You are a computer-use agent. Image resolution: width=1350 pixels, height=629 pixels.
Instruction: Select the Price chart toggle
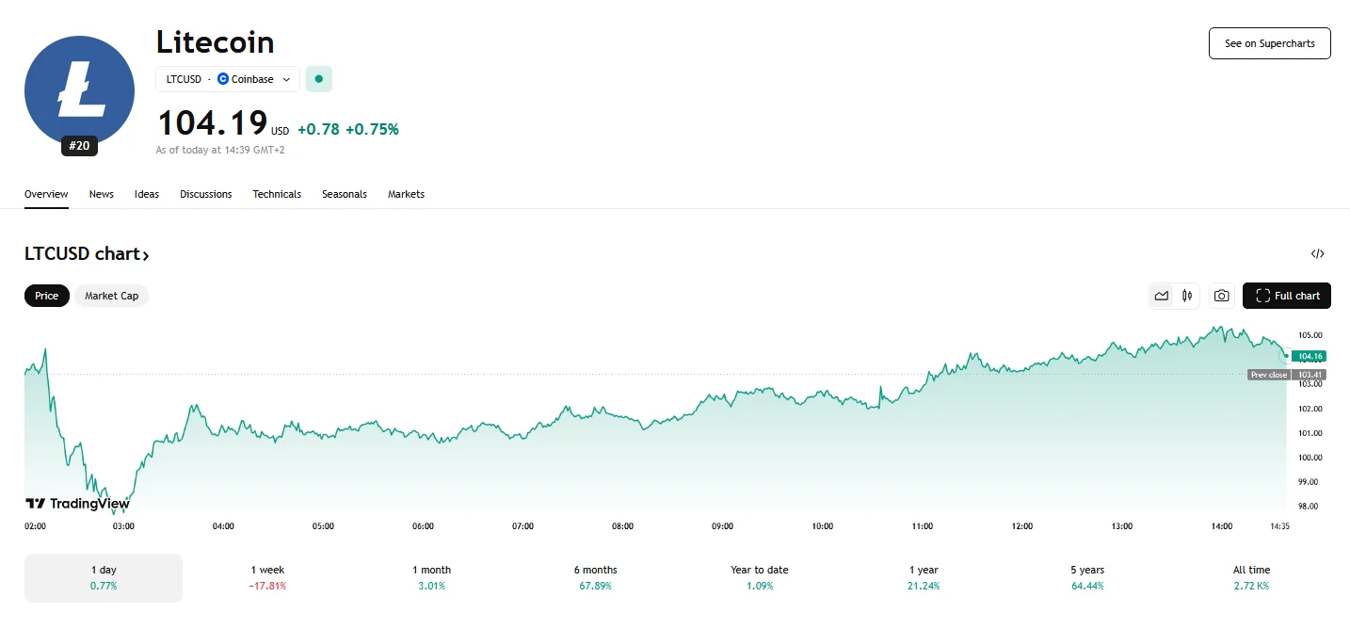tap(47, 296)
